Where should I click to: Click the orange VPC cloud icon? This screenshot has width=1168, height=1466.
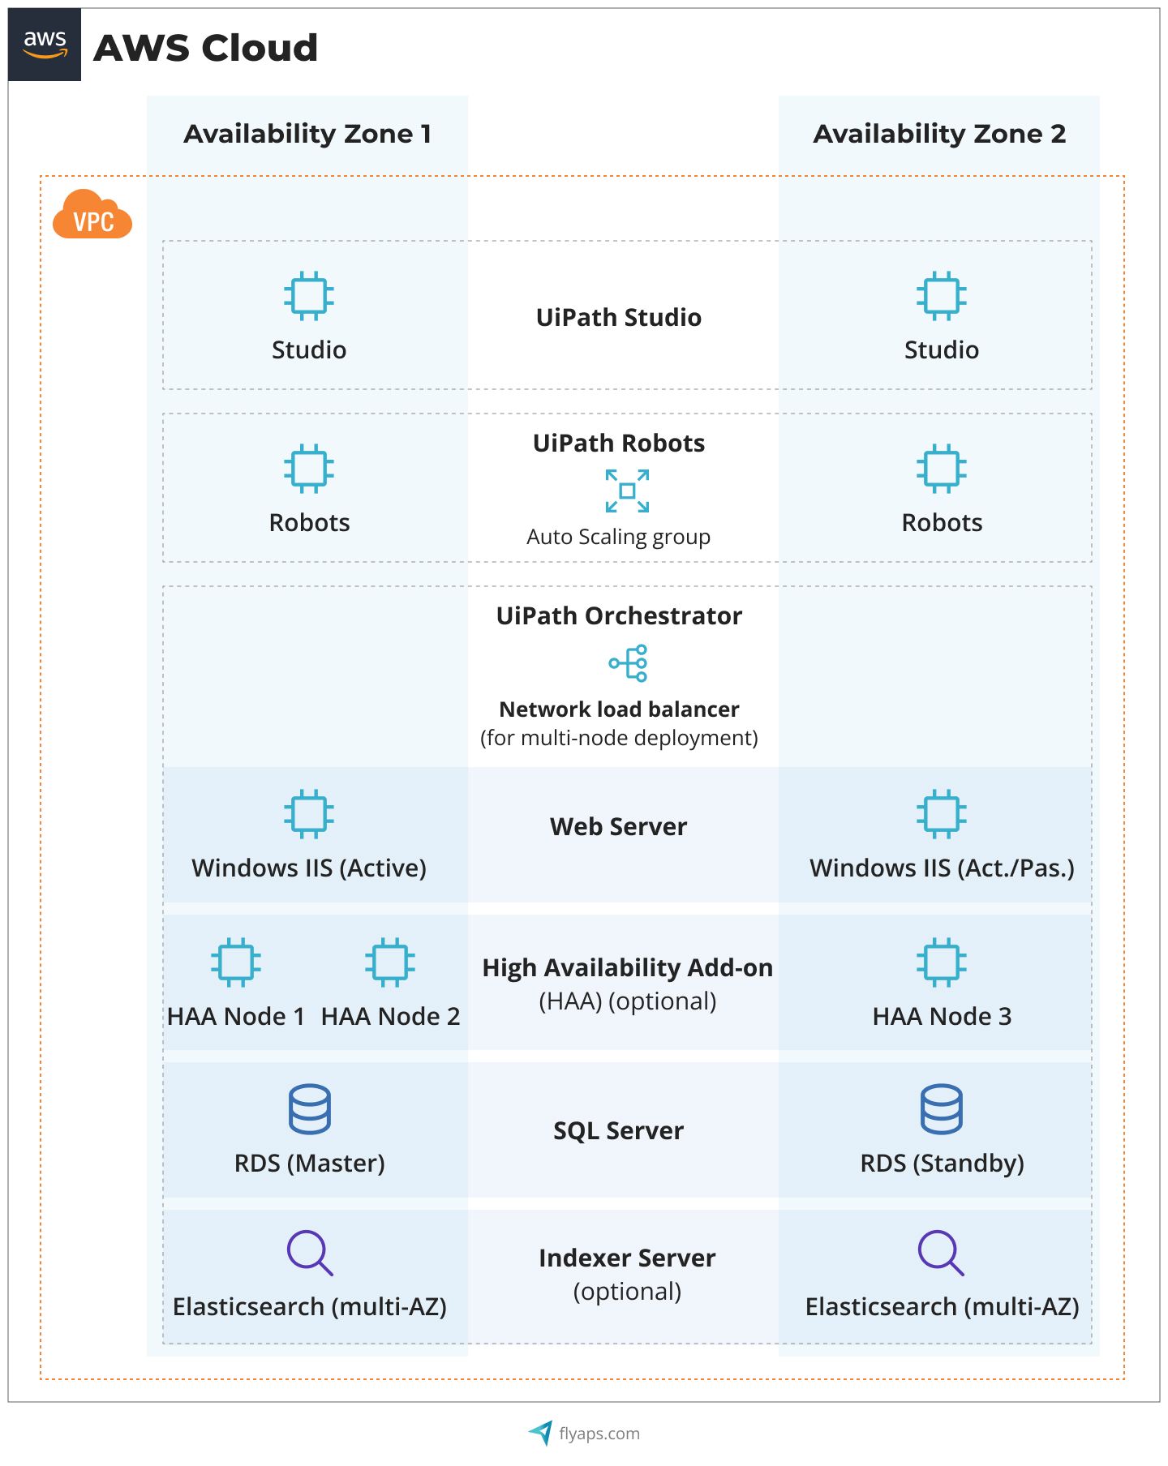(92, 214)
